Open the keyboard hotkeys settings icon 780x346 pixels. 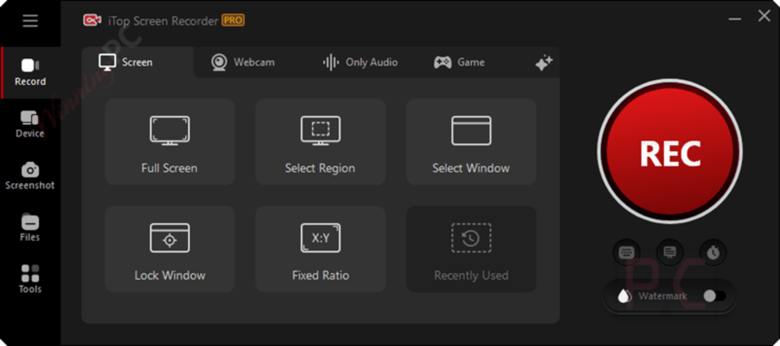click(x=626, y=252)
